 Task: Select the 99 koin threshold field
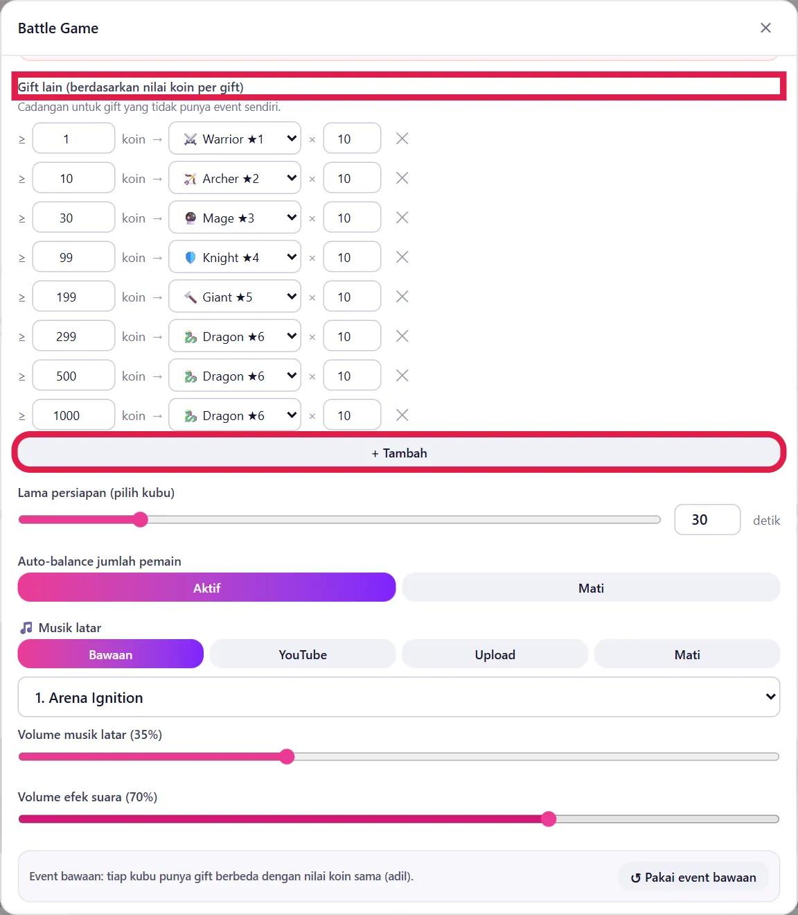[x=73, y=257]
